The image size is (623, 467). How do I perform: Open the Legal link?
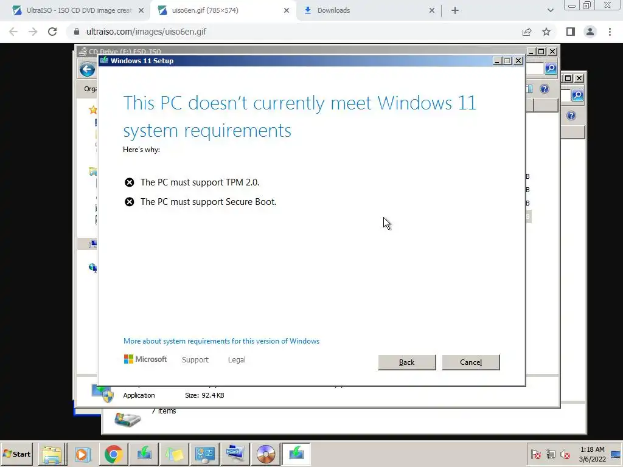[x=237, y=360]
